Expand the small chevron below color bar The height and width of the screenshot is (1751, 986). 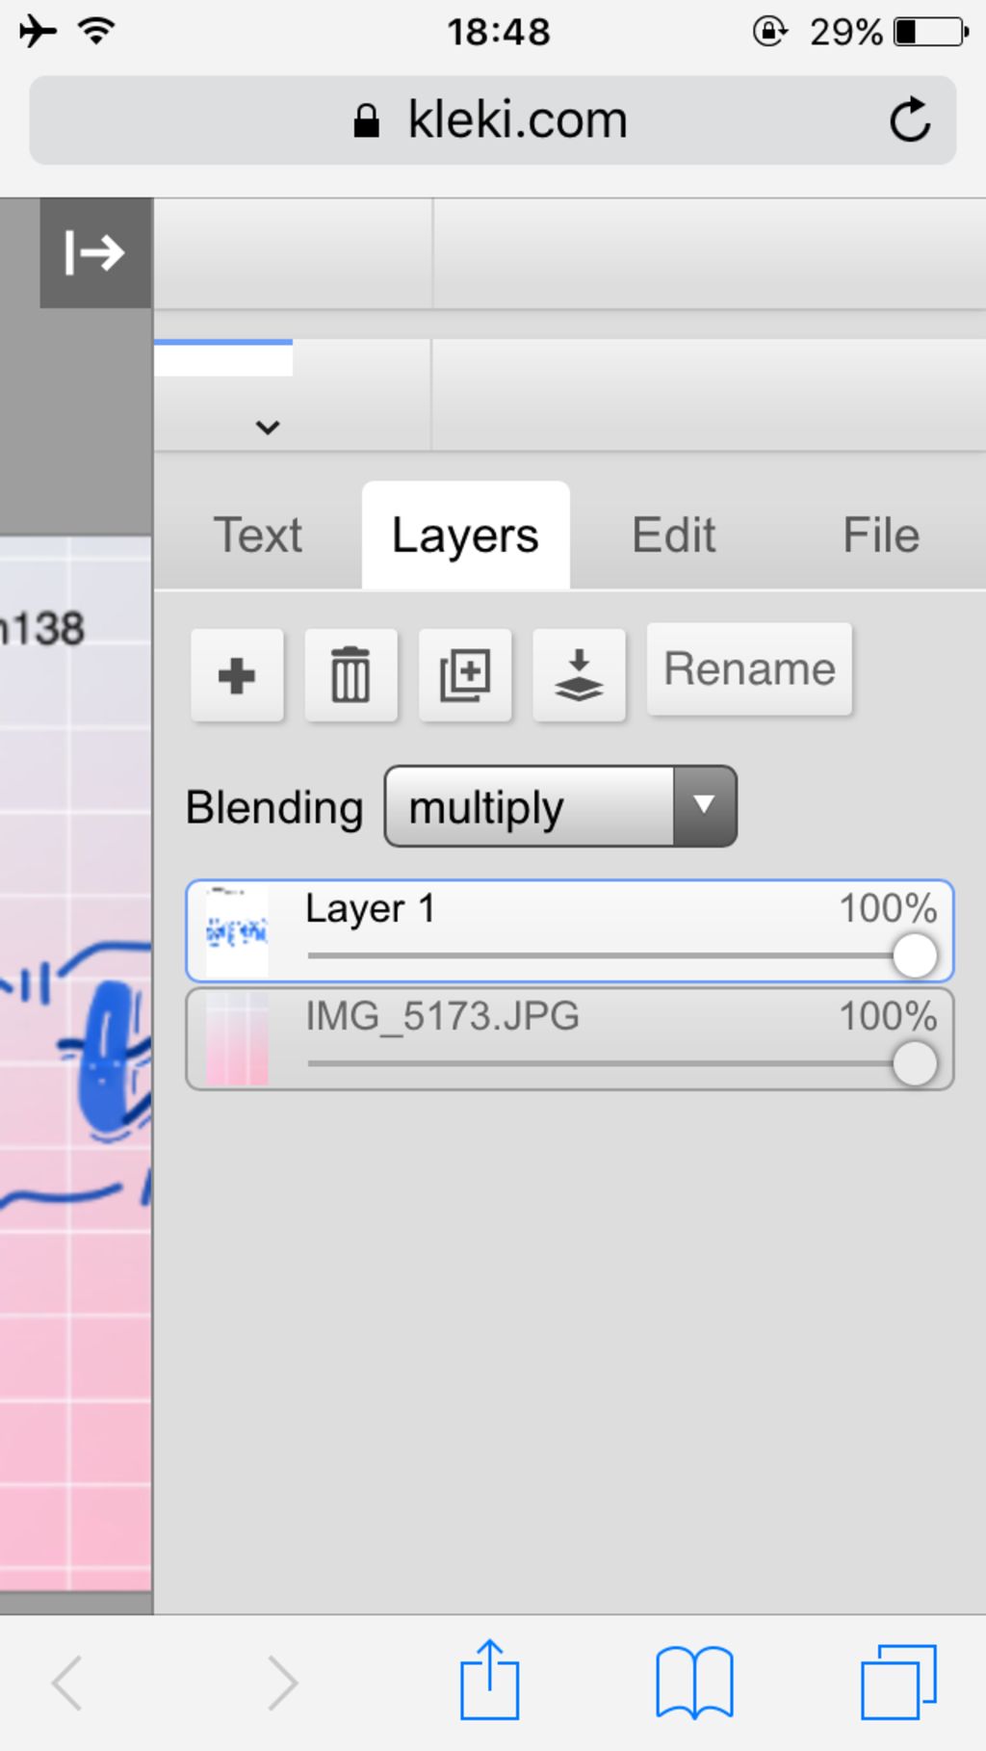pyautogui.click(x=268, y=427)
